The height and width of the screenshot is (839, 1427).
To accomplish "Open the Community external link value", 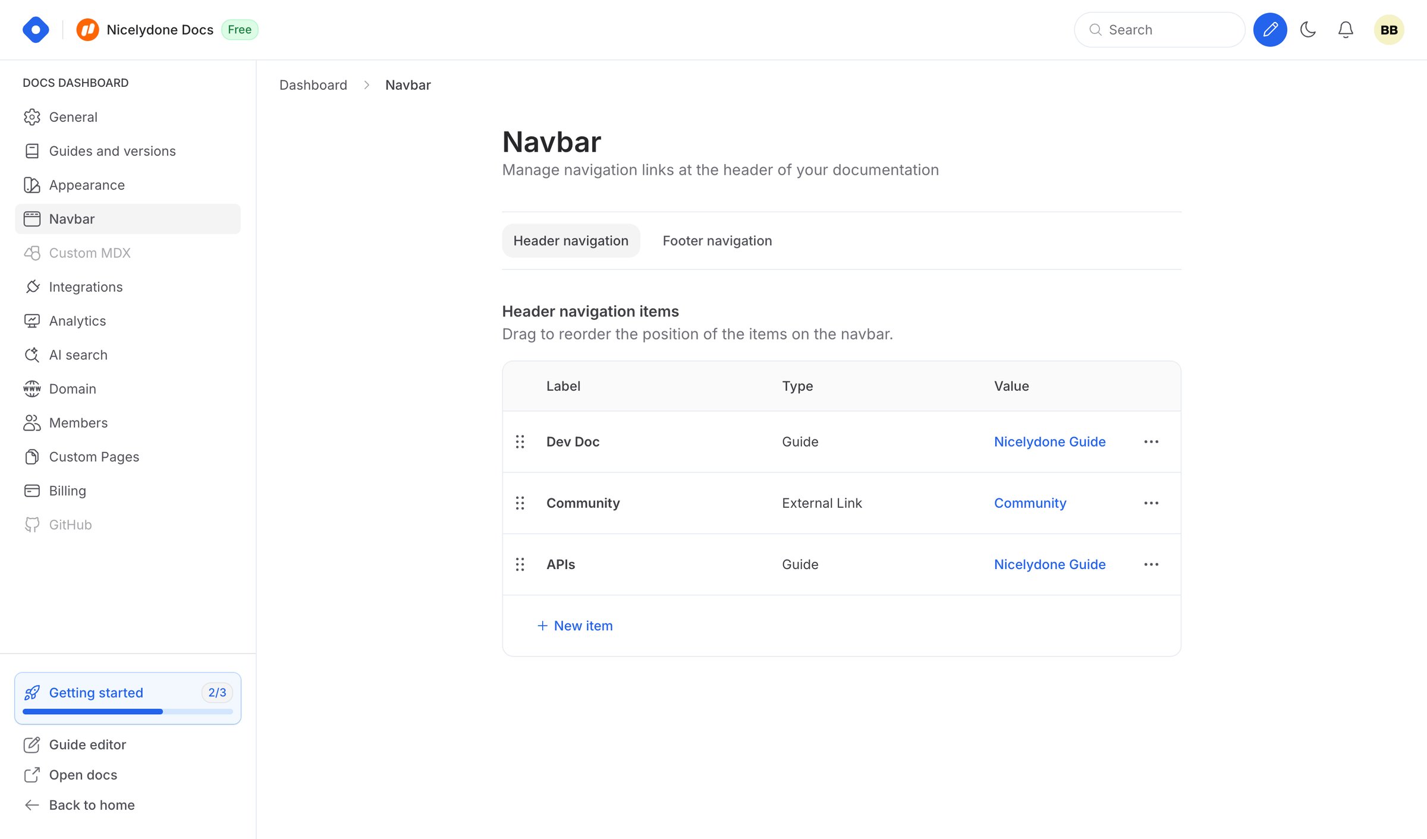I will [x=1030, y=503].
